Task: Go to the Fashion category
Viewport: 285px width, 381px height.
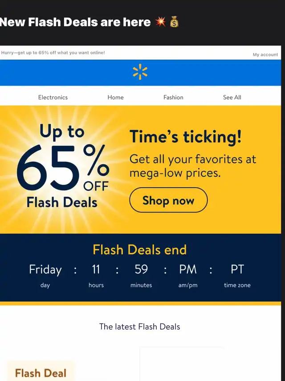Action: [x=173, y=97]
